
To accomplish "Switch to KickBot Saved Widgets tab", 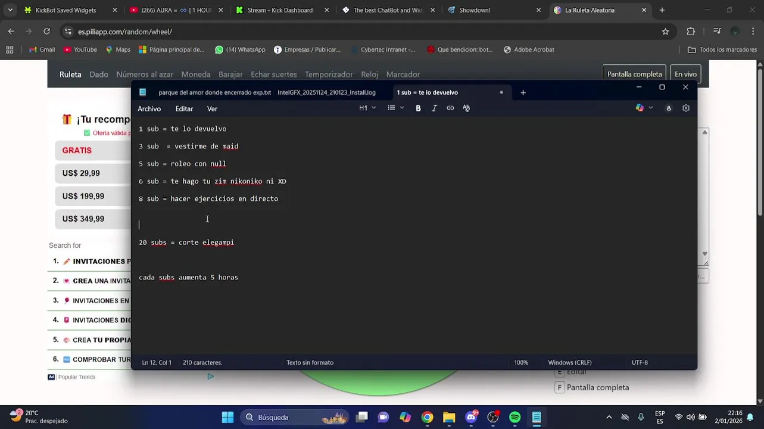I will click(70, 10).
